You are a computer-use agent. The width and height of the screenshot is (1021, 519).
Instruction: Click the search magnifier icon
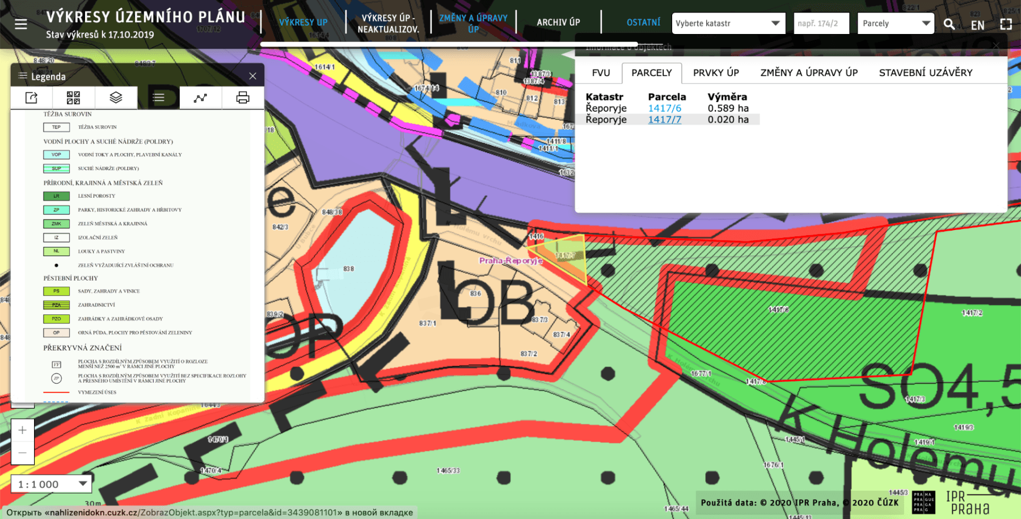click(x=949, y=24)
